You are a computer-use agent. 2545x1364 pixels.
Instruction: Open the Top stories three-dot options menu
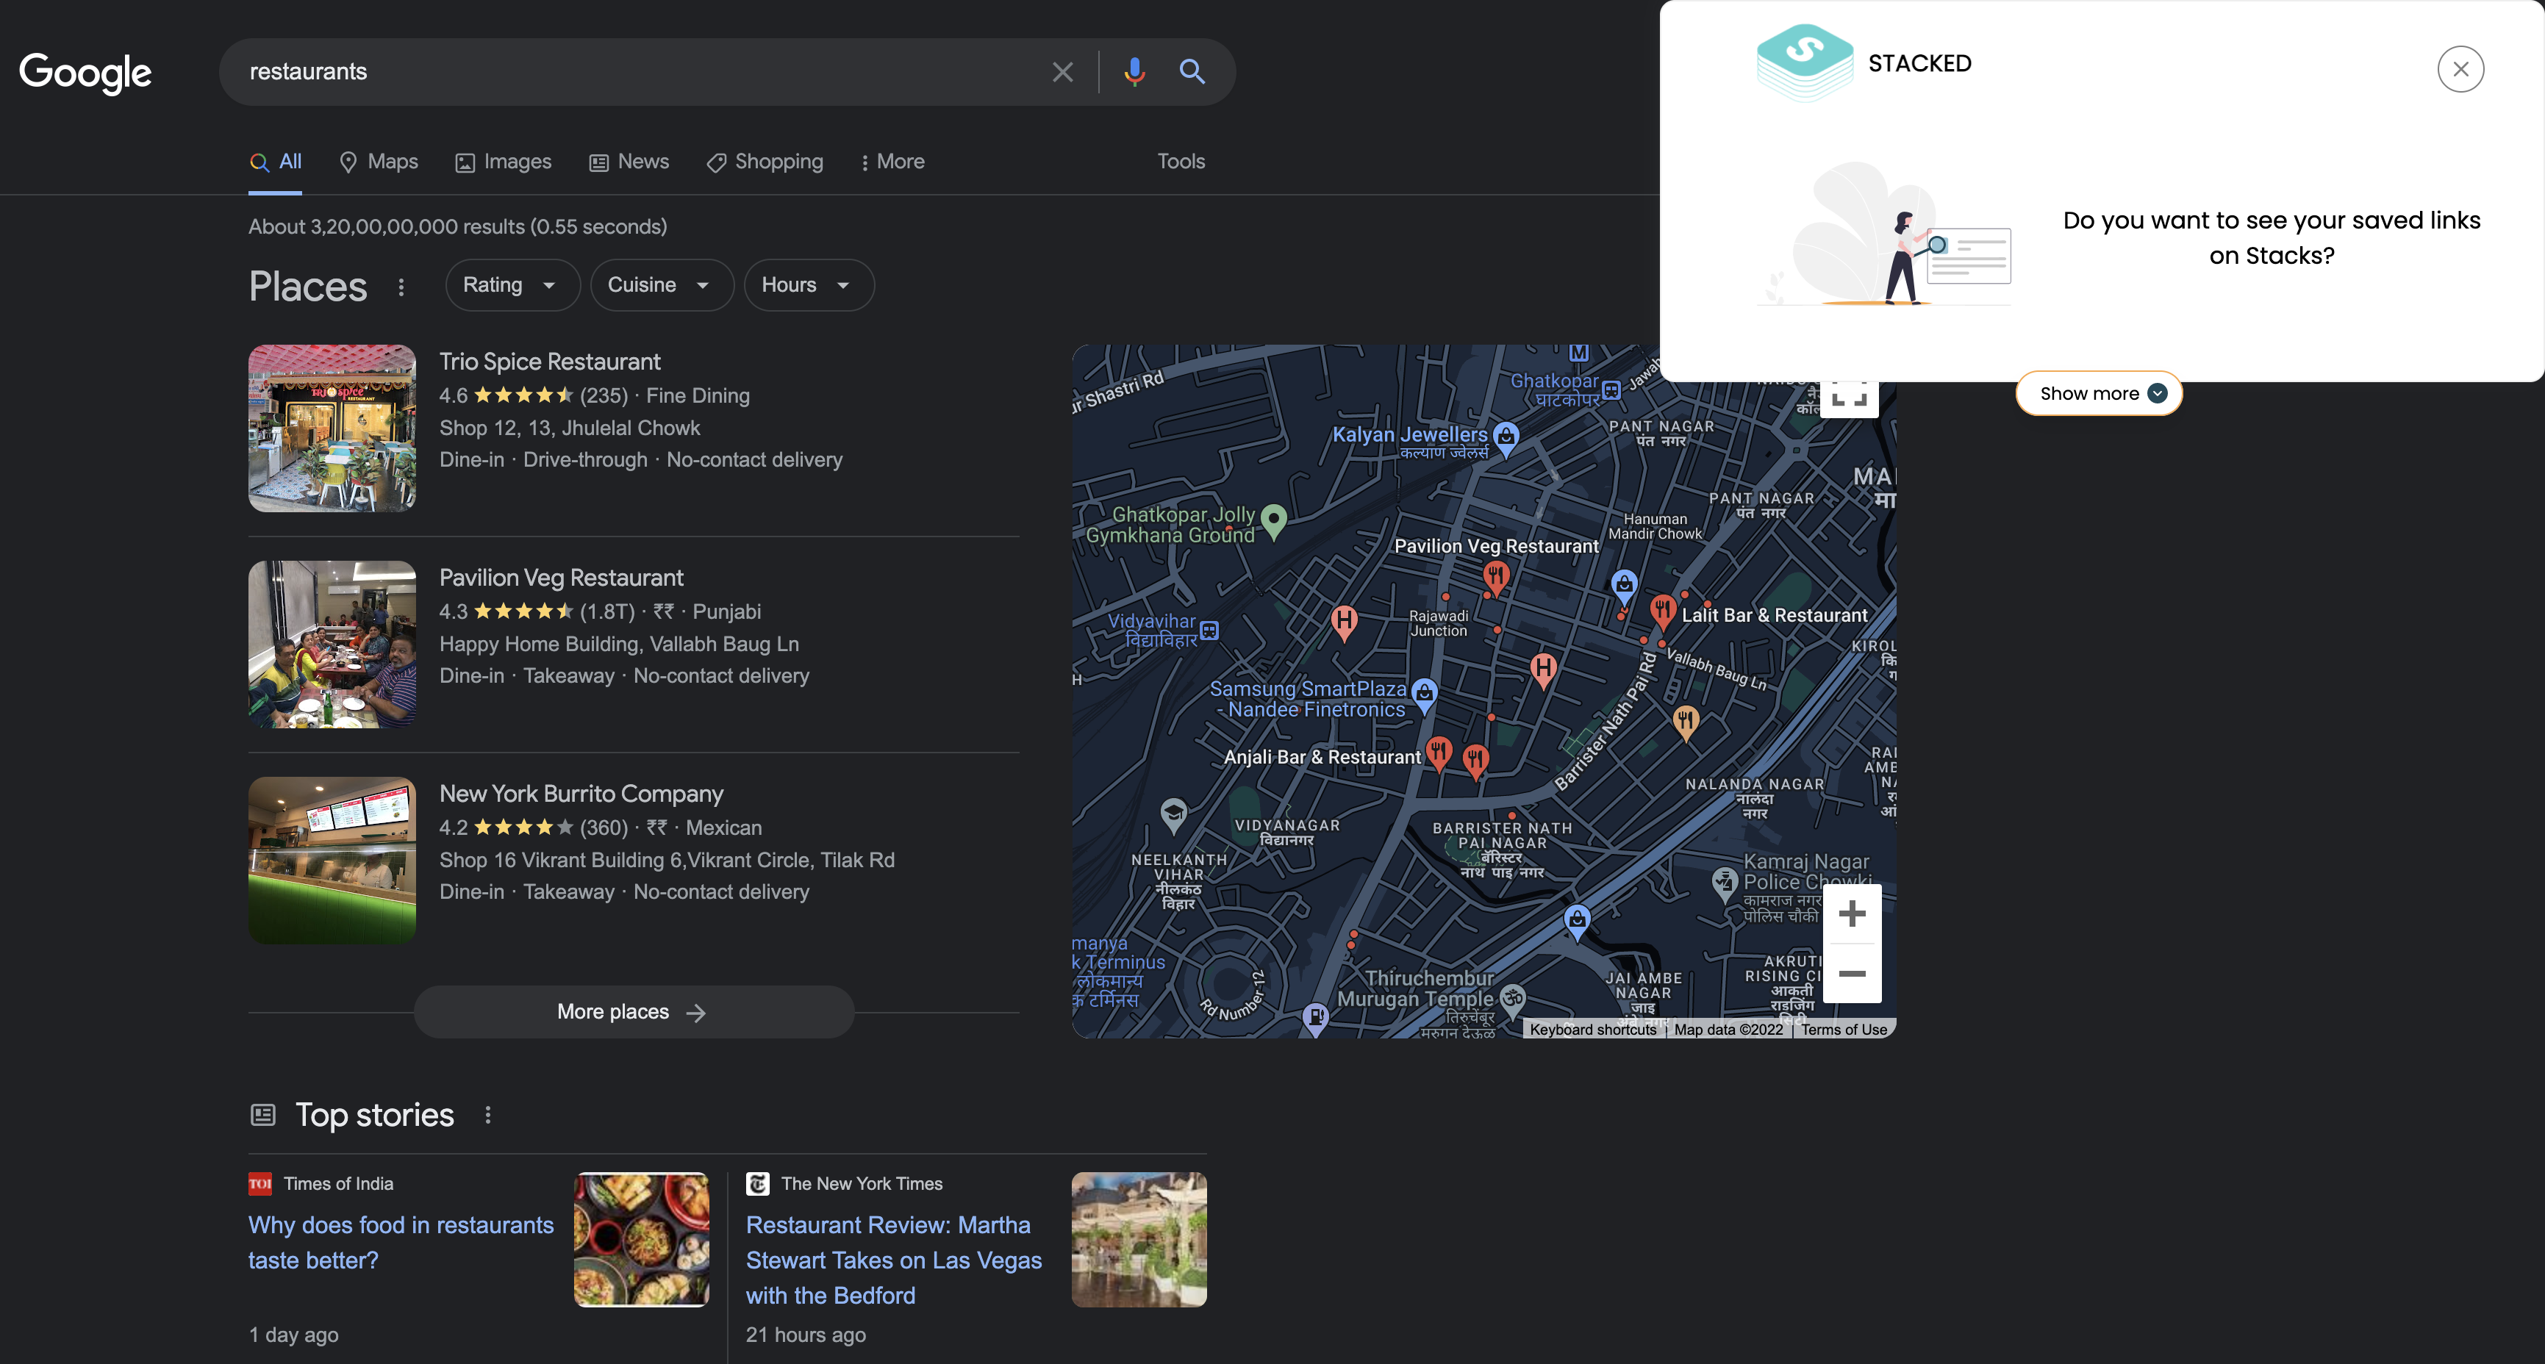[488, 1115]
